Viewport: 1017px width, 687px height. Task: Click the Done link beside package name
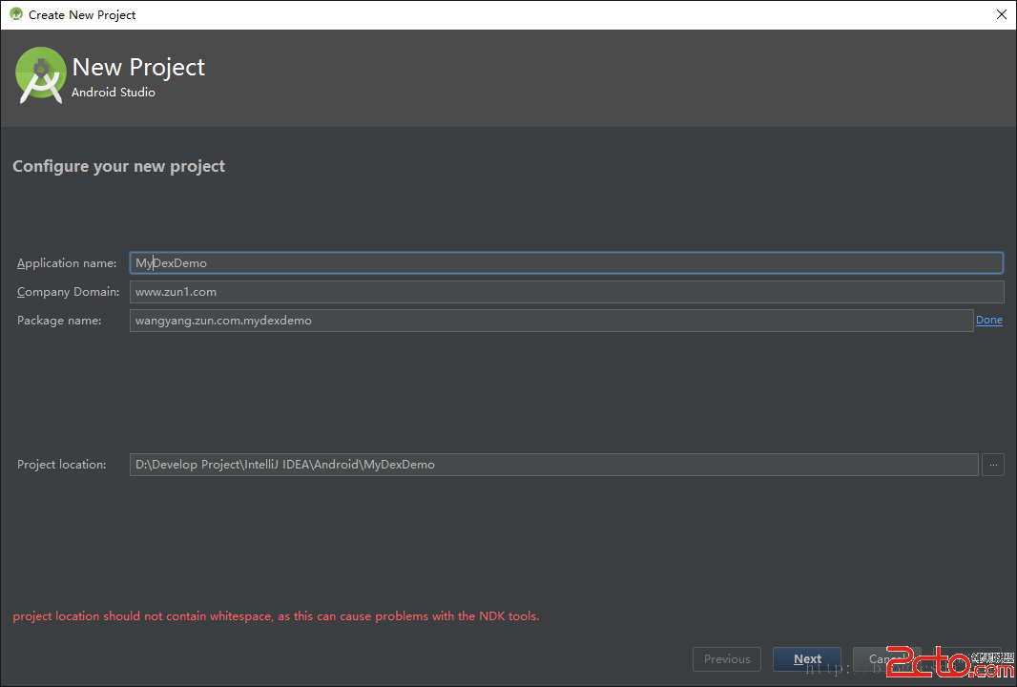tap(988, 321)
